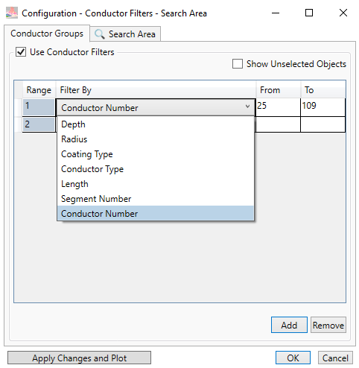The width and height of the screenshot is (359, 368).
Task: Enable Show Unselected Objects checkbox
Action: (238, 64)
